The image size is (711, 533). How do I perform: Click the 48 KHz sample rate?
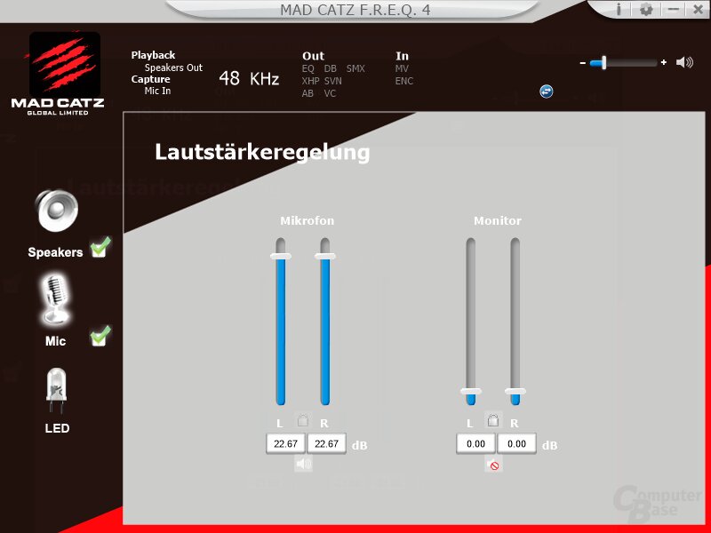pos(249,78)
